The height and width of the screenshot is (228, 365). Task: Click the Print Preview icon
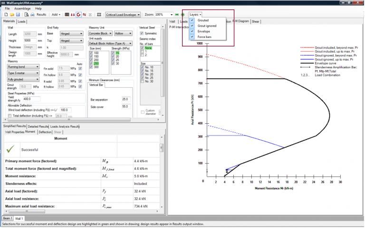(x=26, y=15)
